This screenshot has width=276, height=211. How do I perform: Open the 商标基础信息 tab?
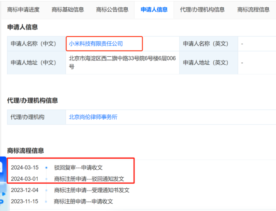[68, 10]
